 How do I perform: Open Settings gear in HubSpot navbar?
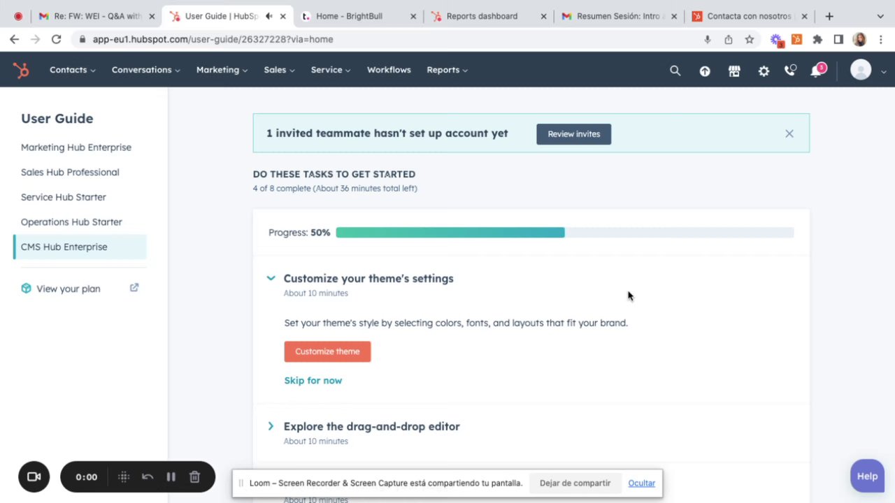pos(764,71)
